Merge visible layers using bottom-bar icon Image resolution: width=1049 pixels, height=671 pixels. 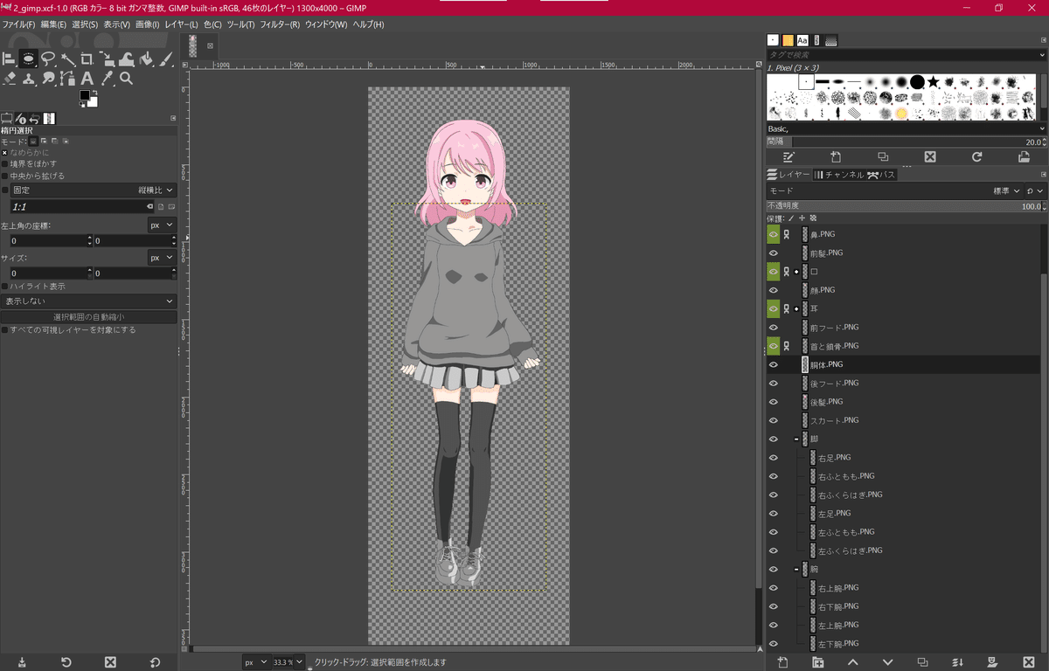coord(957,662)
